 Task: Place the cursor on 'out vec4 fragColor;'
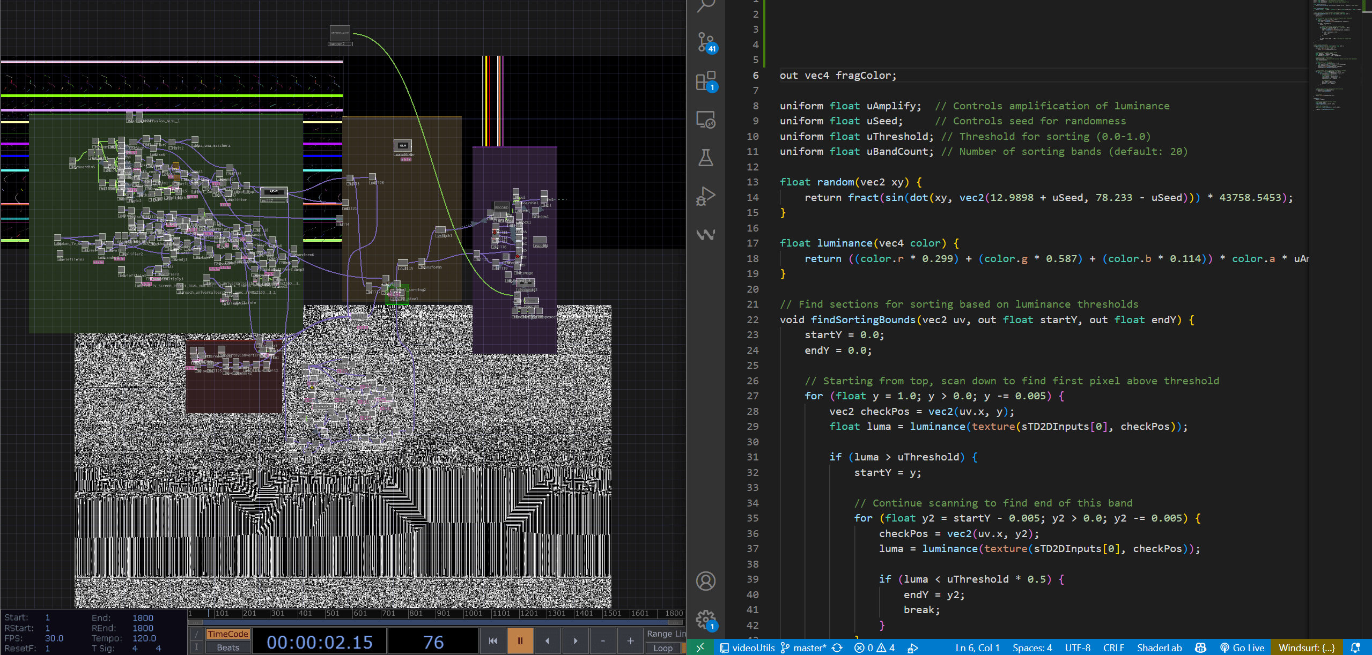click(838, 75)
